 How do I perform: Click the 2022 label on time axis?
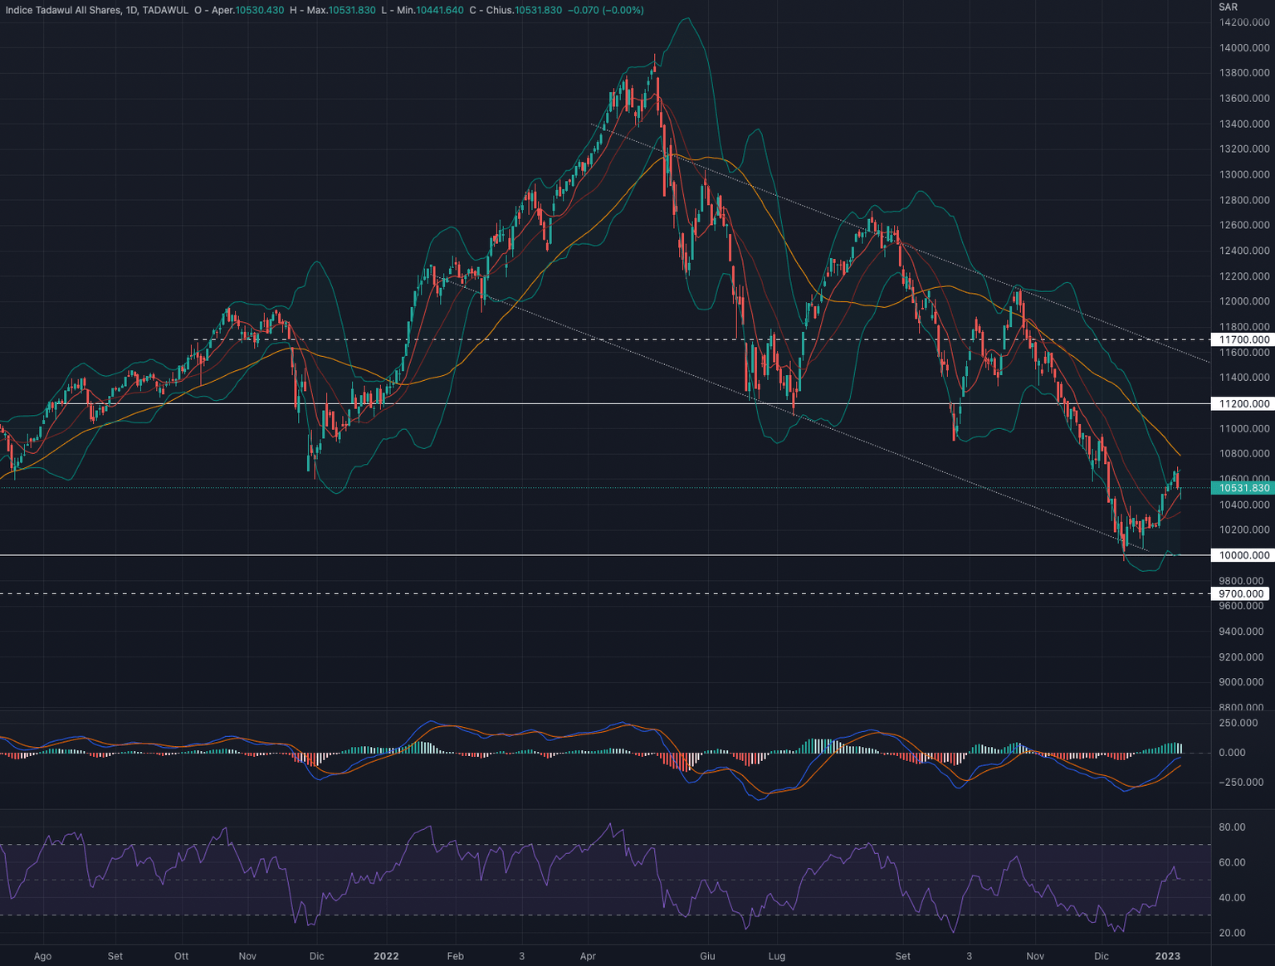pos(385,956)
